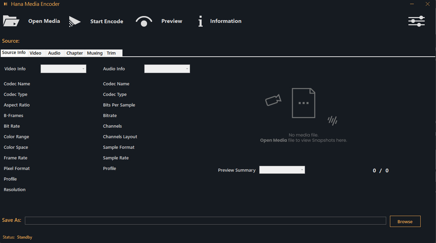Click the camera icon in the snapshot area
This screenshot has width=436, height=243.
tap(273, 100)
